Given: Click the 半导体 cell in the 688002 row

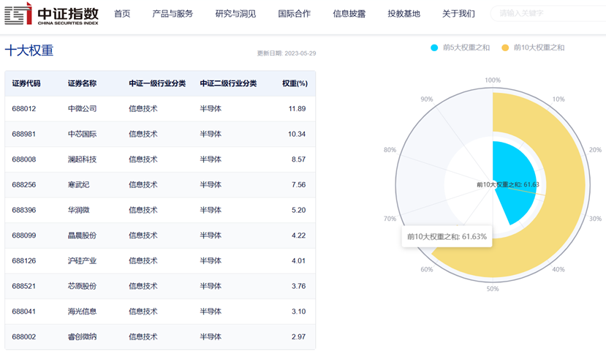Looking at the screenshot, I should (211, 337).
